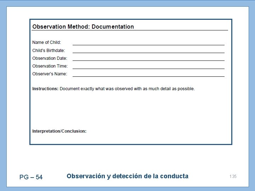Click the 'Interpretation/Conclusion:' label
This screenshot has width=255, height=191.
[x=59, y=131]
